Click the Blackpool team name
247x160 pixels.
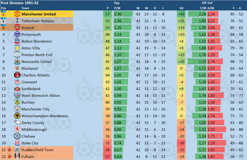pyautogui.click(x=30, y=68)
